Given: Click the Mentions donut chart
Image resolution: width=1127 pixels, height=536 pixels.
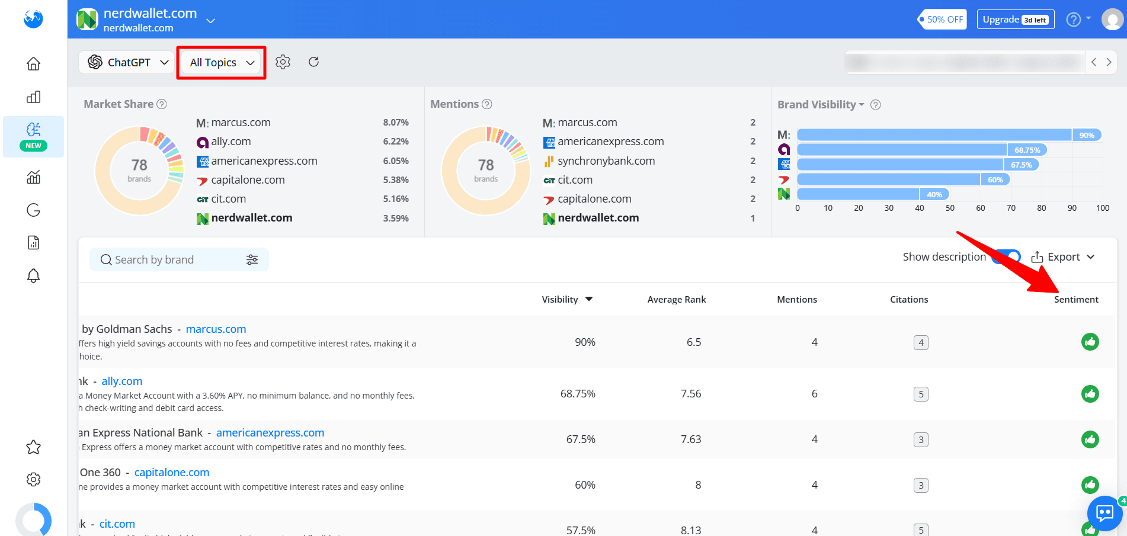Looking at the screenshot, I should coord(486,171).
